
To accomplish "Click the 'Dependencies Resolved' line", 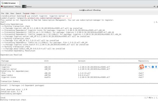I will [11, 55].
